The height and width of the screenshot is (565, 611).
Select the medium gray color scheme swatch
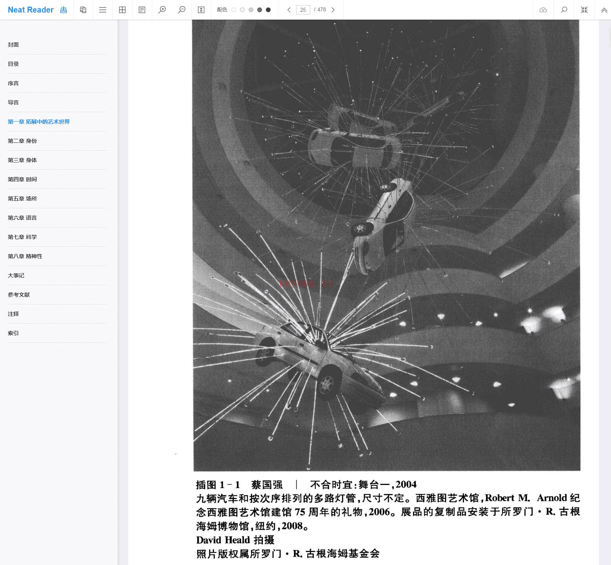click(251, 10)
